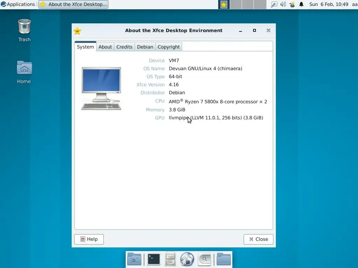Select the System tab
Viewport: 358px width, 268px height.
tap(85, 47)
